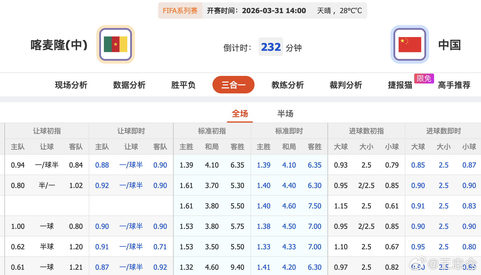The height and width of the screenshot is (275, 481).
Task: Click the 232 countdown number
Action: click(271, 47)
